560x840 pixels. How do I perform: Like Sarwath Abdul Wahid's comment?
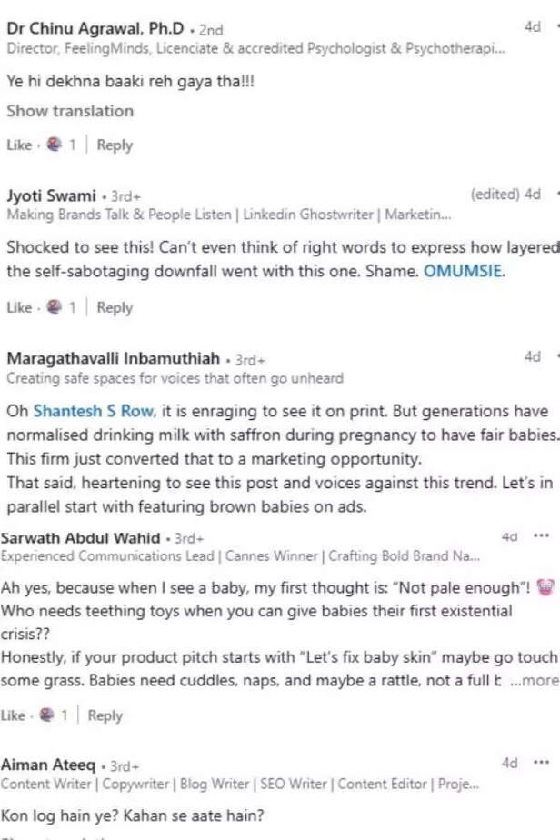pos(13,715)
